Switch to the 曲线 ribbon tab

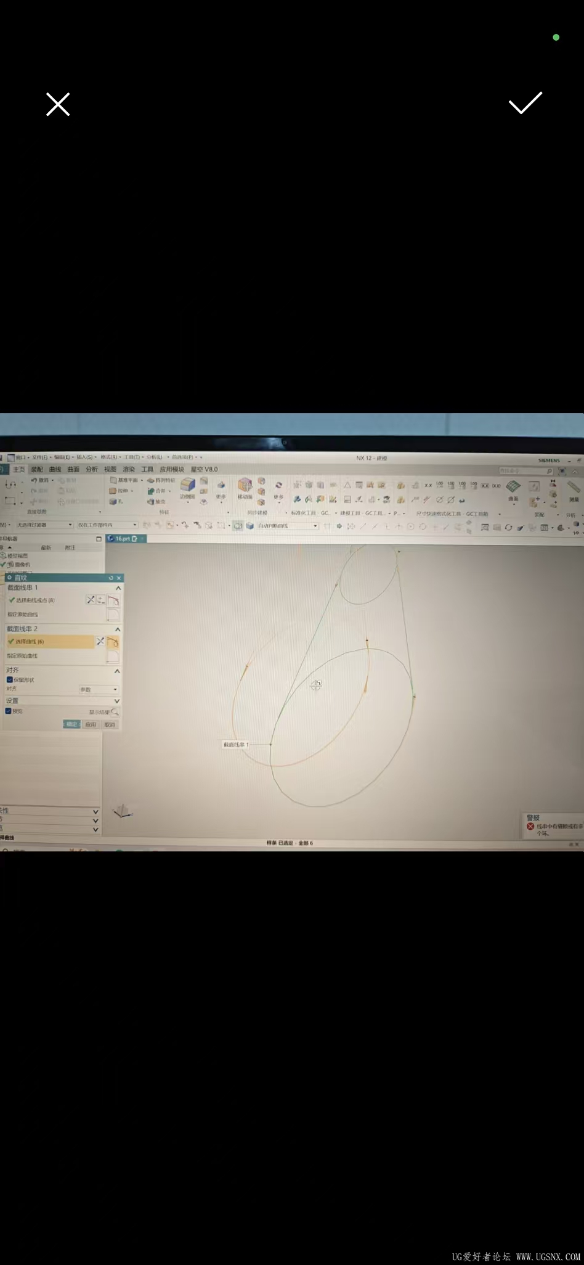pyautogui.click(x=55, y=469)
